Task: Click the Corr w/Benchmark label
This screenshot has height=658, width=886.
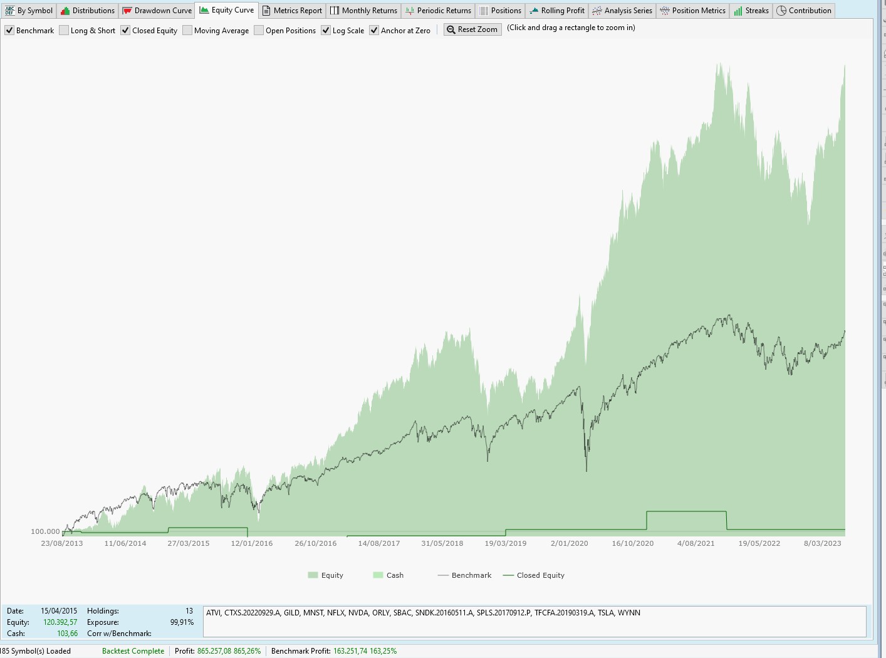Action: 119,634
